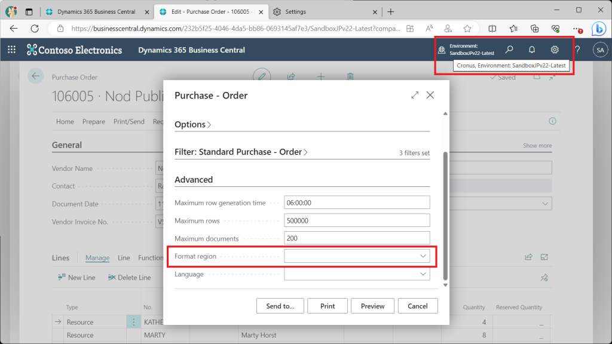Open the browser Favorites list icon

pyautogui.click(x=513, y=29)
